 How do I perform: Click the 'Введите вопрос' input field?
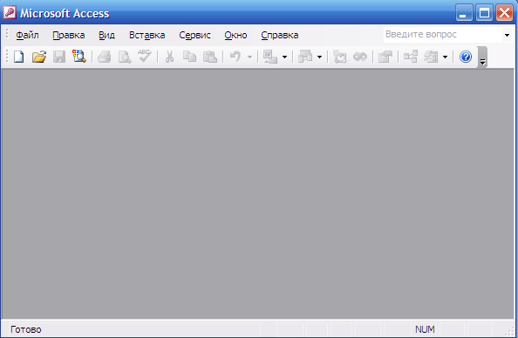[x=443, y=35]
